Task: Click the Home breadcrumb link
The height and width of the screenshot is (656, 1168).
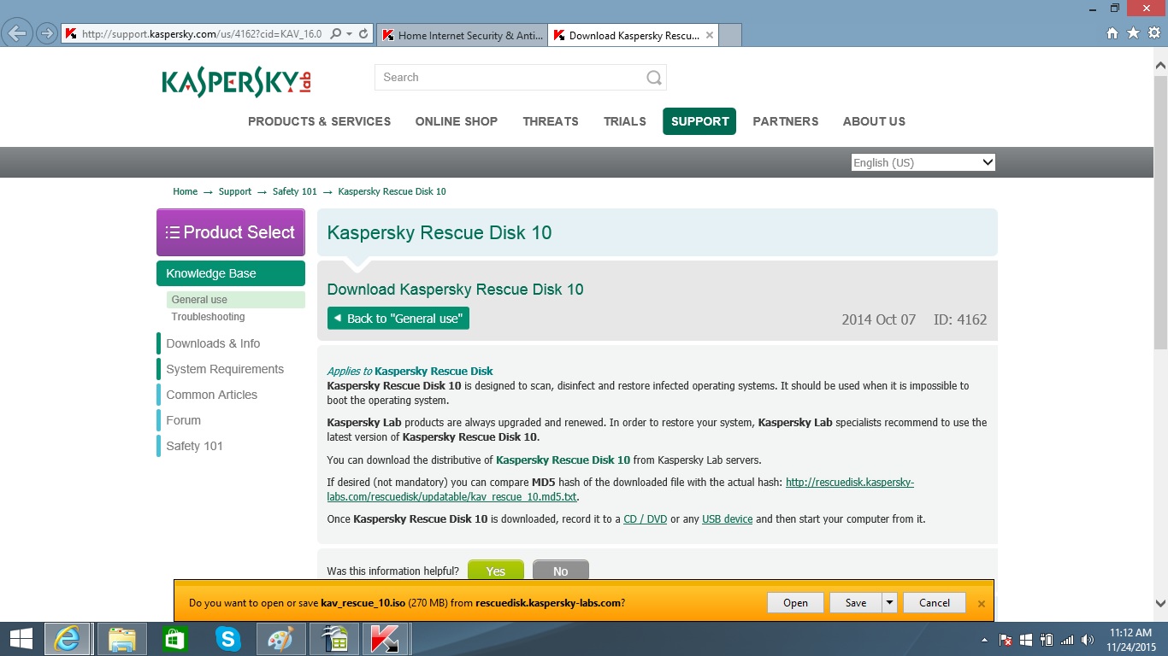Action: tap(186, 191)
